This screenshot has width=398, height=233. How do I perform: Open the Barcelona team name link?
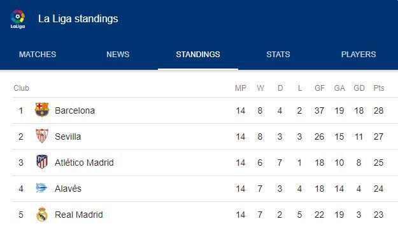click(x=75, y=110)
